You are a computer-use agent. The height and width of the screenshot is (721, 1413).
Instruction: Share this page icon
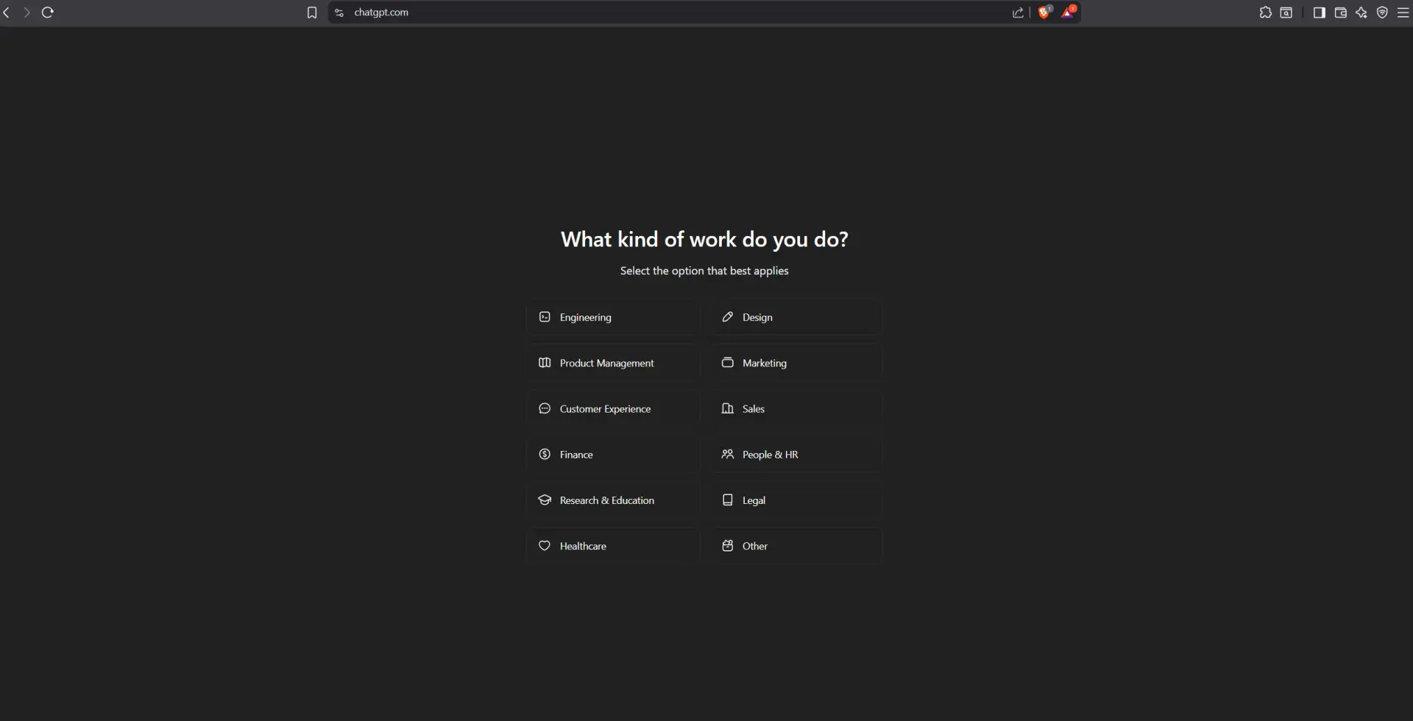(x=1019, y=13)
